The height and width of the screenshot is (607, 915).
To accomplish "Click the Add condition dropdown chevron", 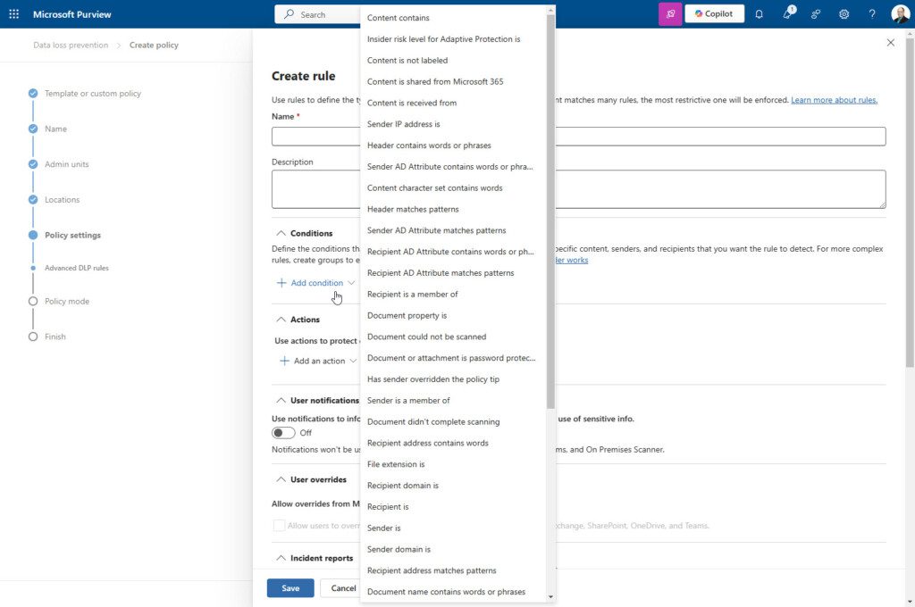I will [x=351, y=283].
